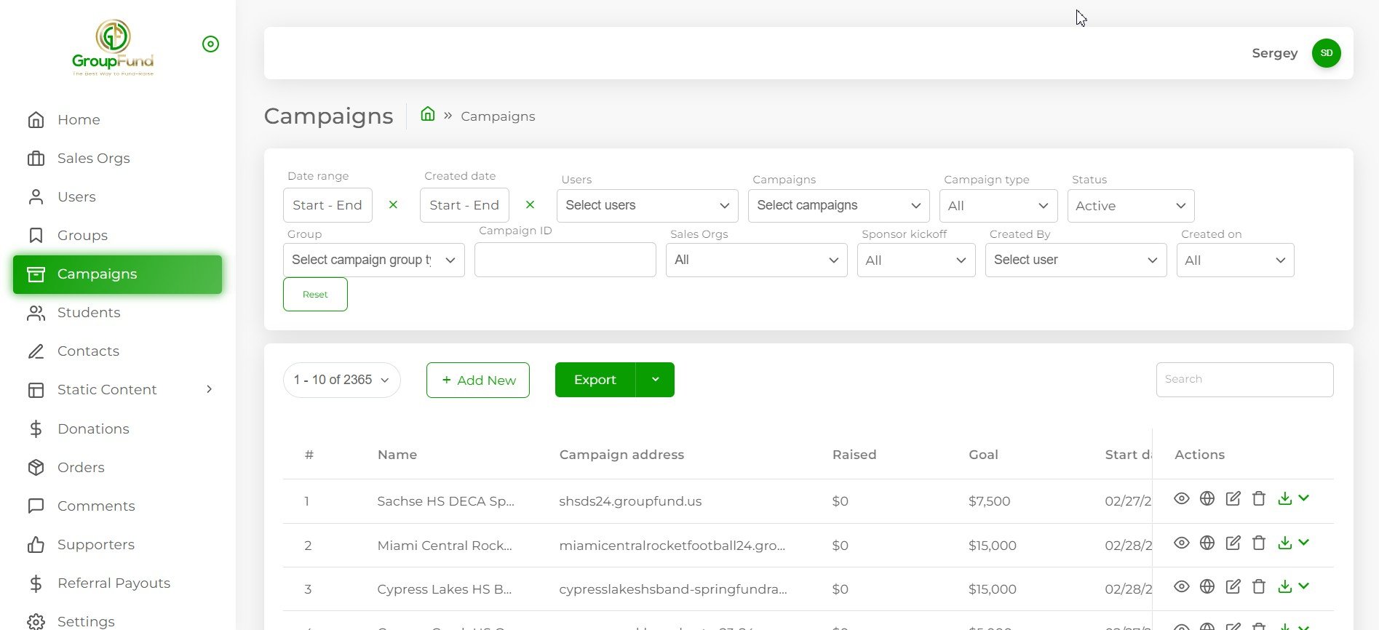Clear the Created date filter X icon

[x=530, y=205]
